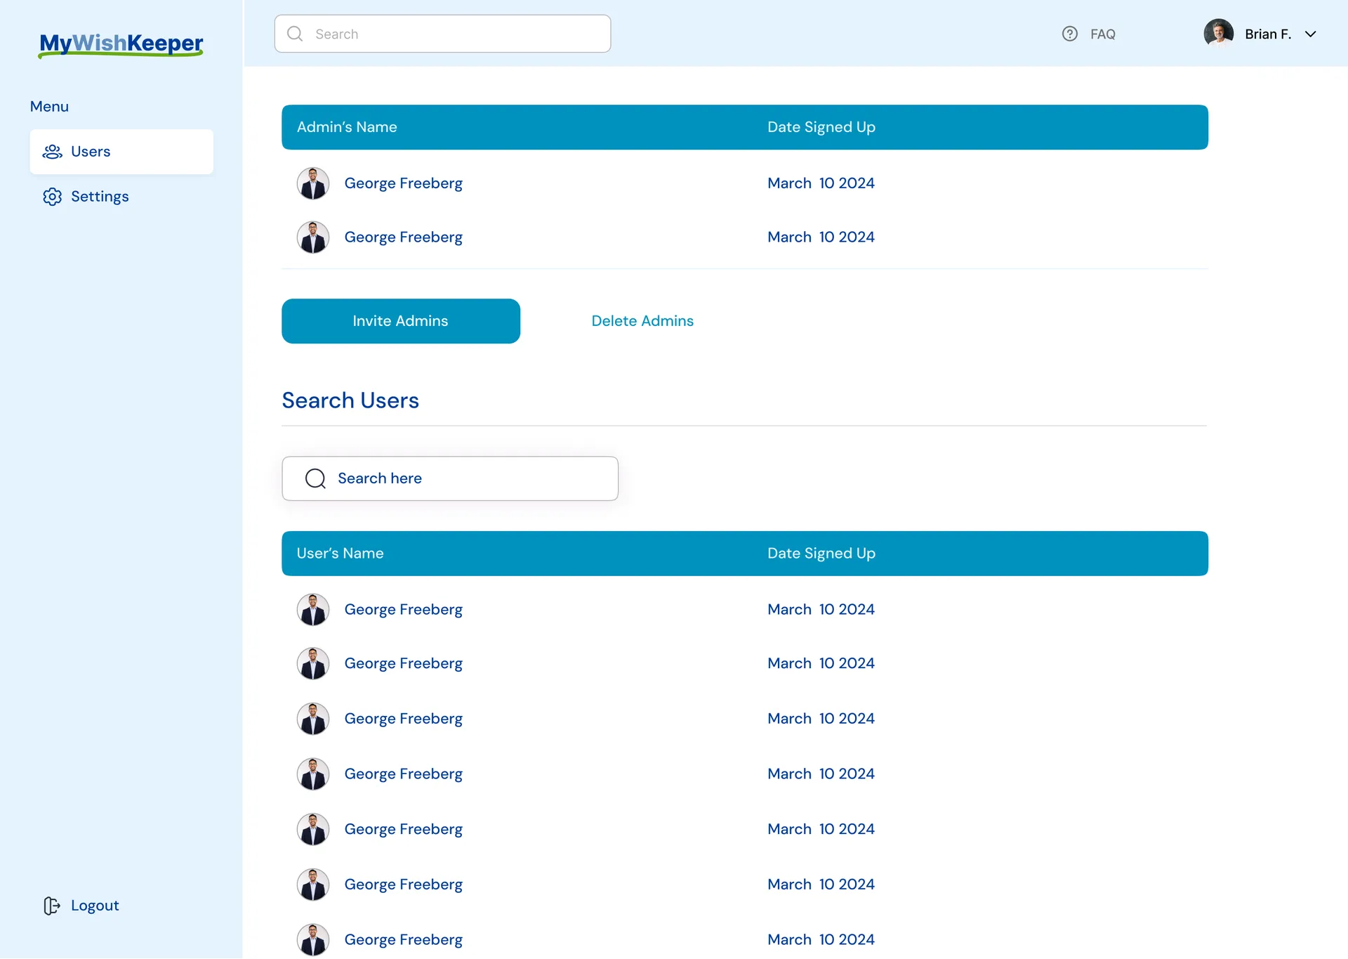The width and height of the screenshot is (1348, 959).
Task: Open George Freeberg in last visible users row
Action: 404,940
